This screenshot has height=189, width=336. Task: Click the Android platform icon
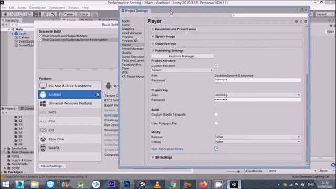click(x=43, y=94)
